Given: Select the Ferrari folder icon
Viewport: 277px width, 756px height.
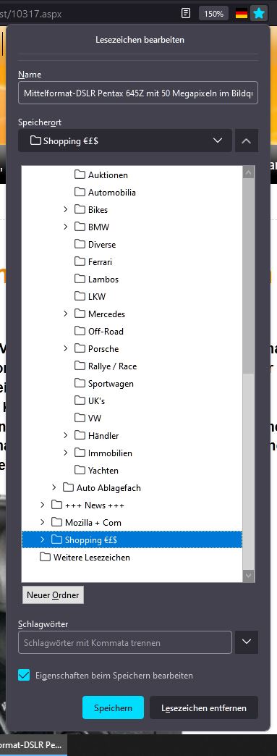Looking at the screenshot, I should [x=80, y=262].
